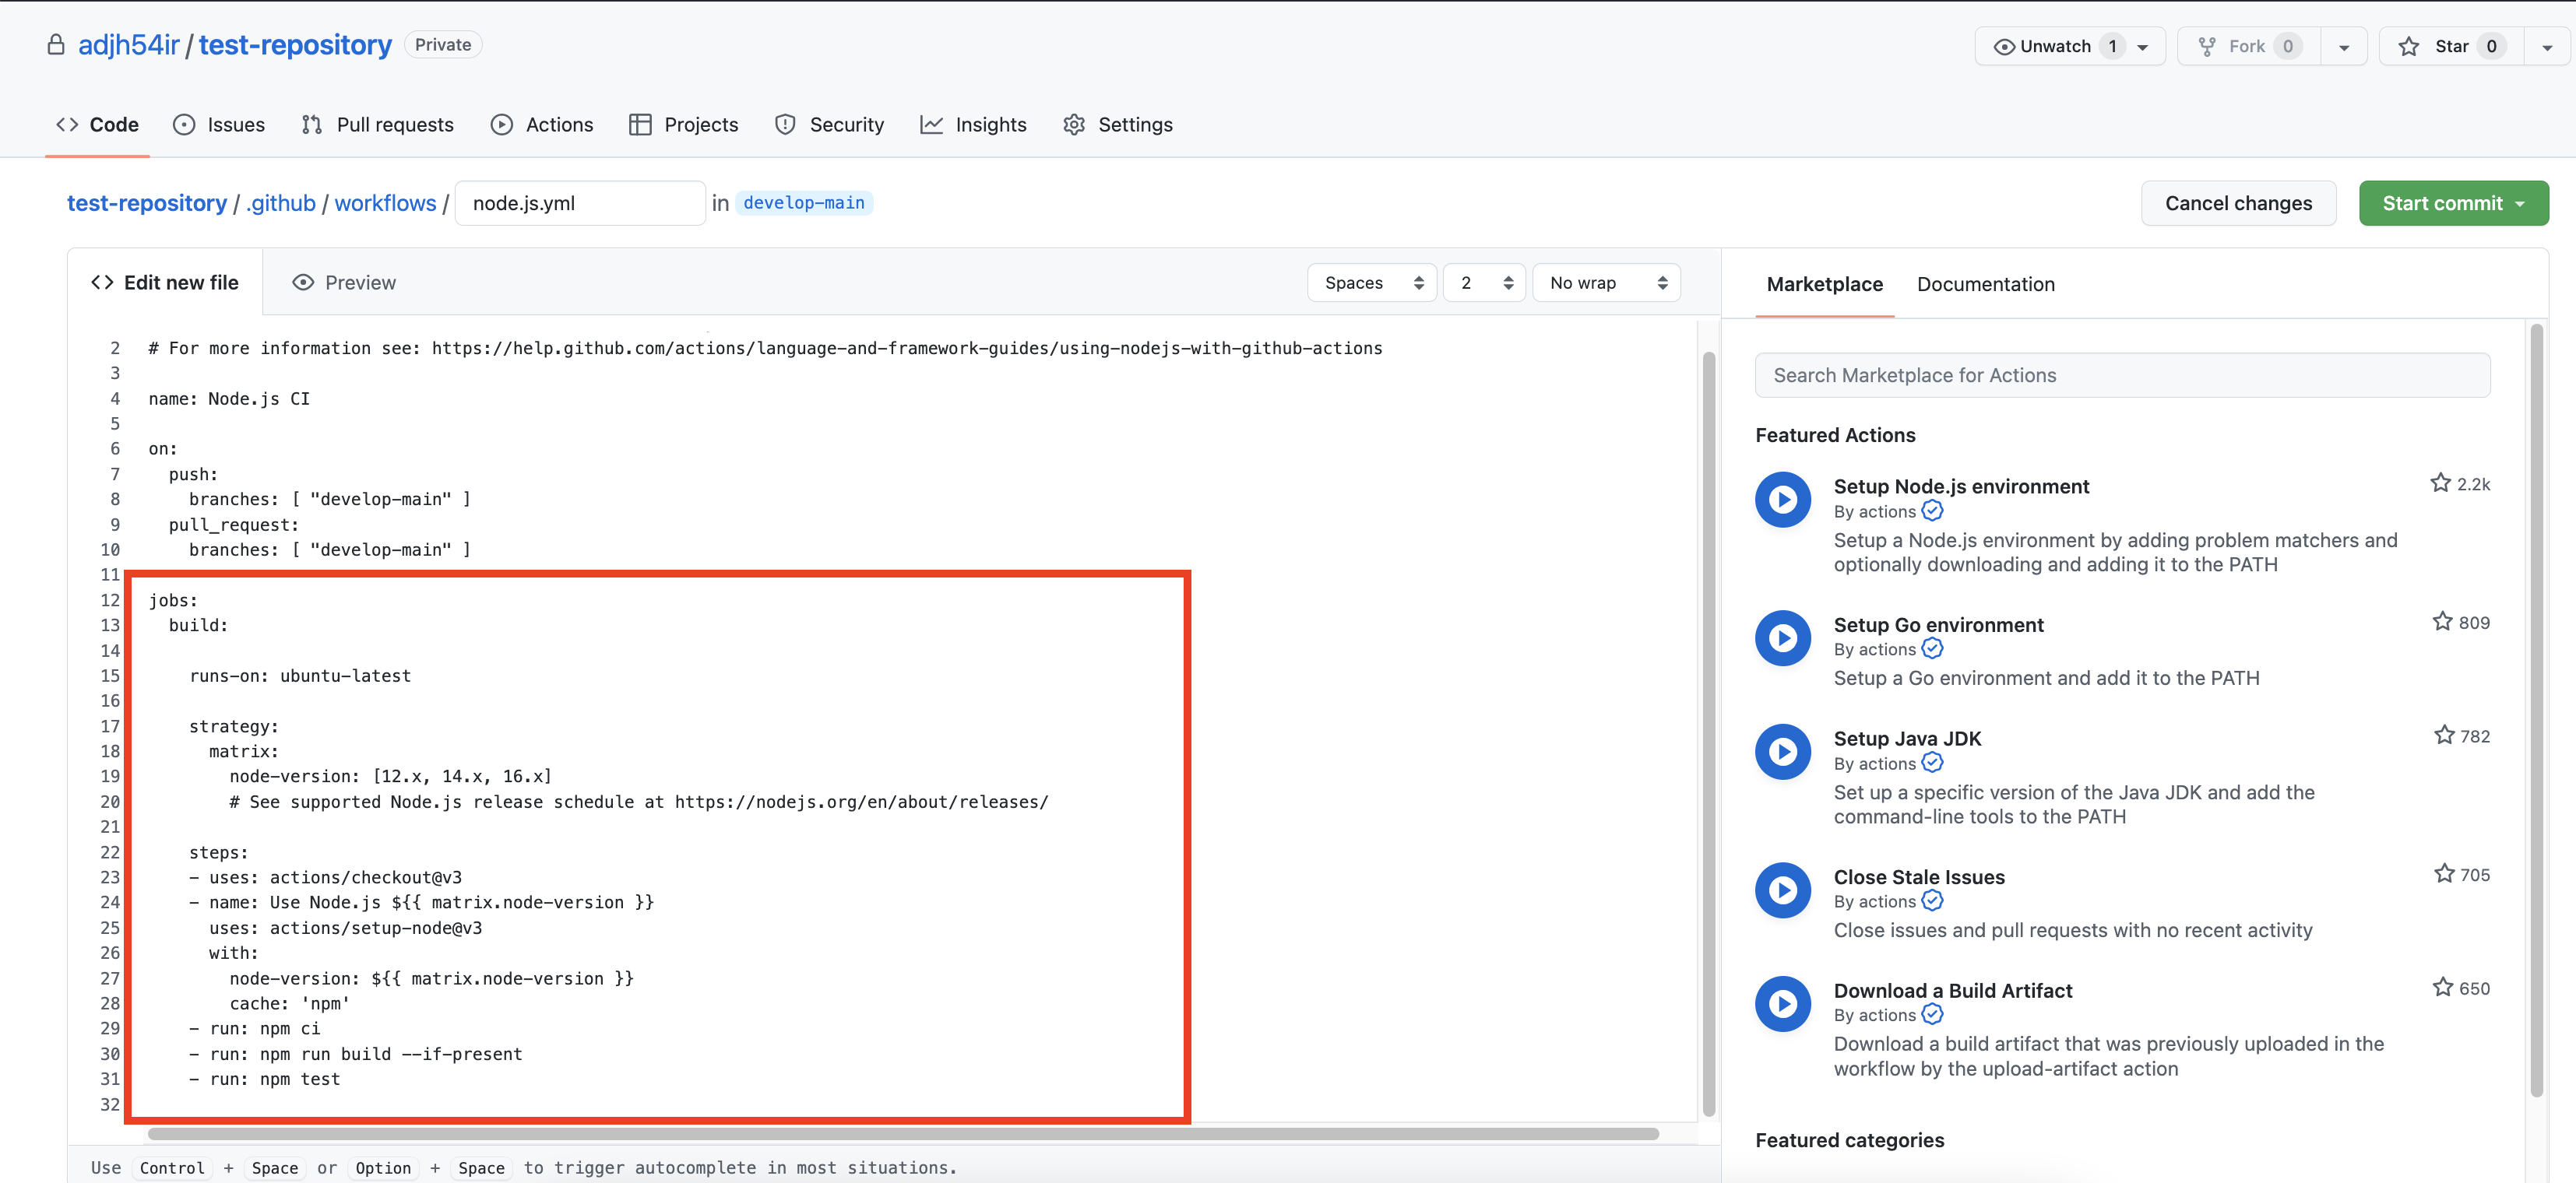The width and height of the screenshot is (2576, 1183).
Task: Open the Spaces indent mode dropdown
Action: (x=1371, y=283)
